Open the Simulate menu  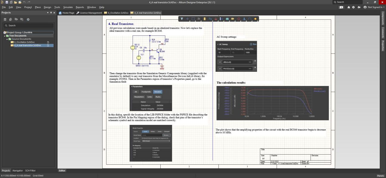click(68, 7)
